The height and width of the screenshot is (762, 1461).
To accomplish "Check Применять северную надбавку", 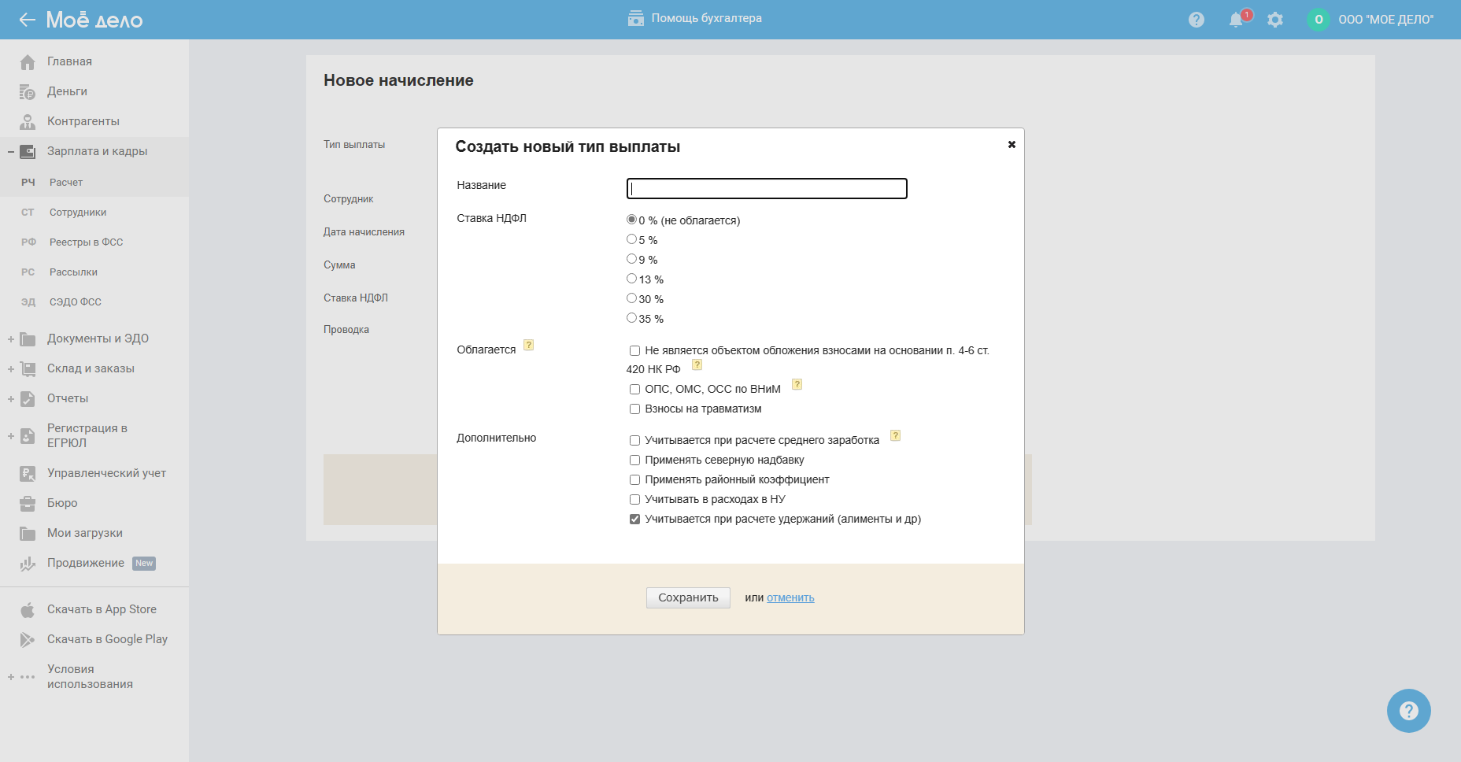I will pos(634,461).
